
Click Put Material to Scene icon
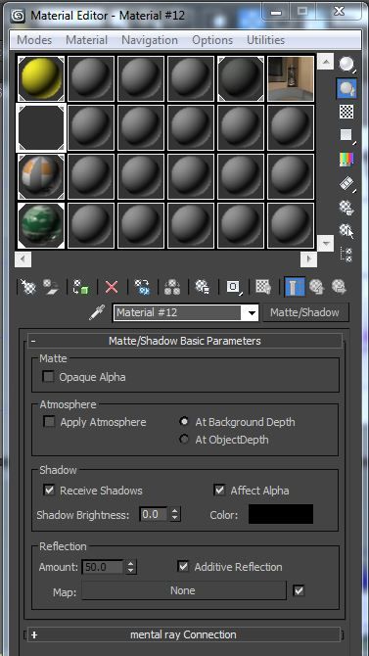coord(50,287)
